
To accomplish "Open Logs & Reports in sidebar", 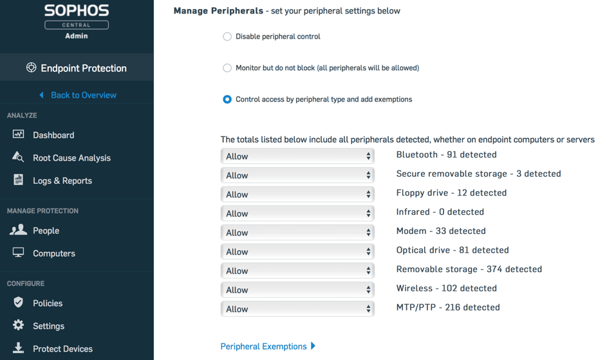I will 62,181.
